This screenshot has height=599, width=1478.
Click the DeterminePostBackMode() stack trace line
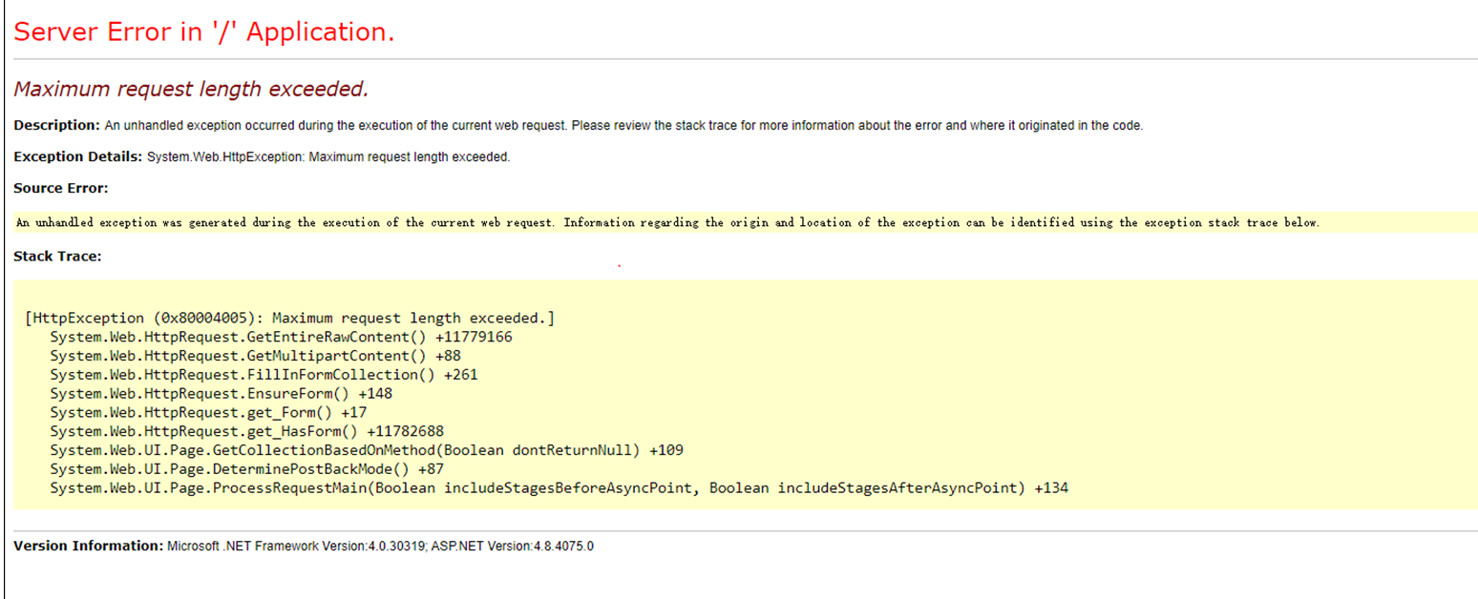(246, 469)
